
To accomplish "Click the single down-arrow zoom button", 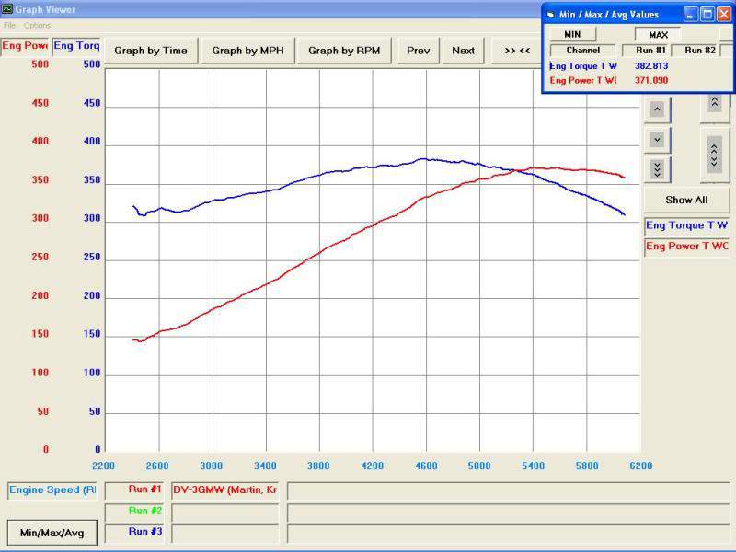I will (657, 140).
